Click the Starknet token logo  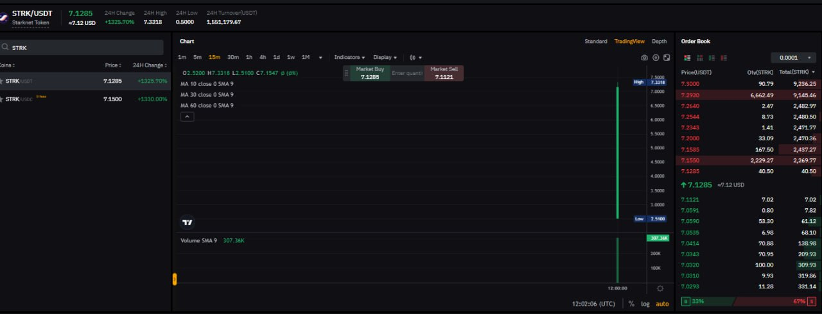coord(4,18)
